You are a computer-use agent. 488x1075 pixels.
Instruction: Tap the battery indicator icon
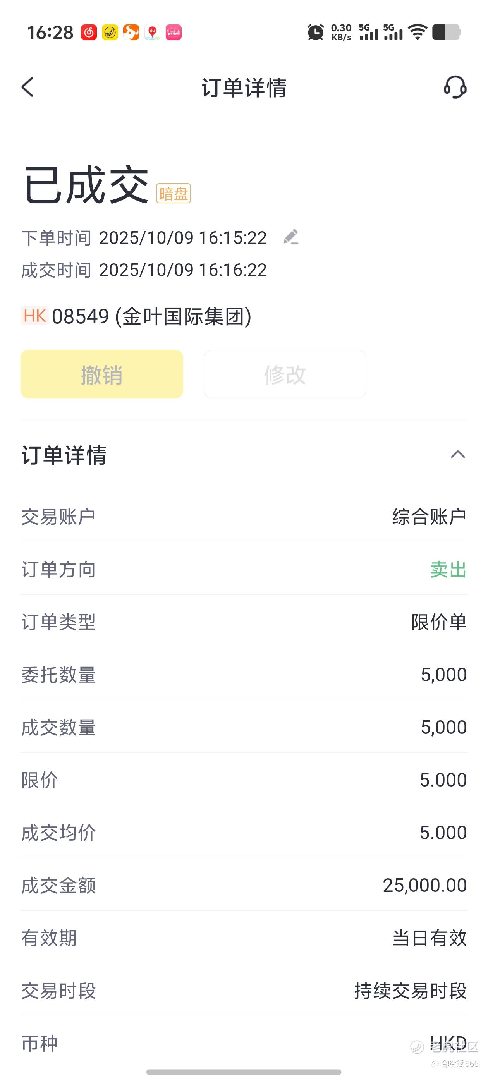tap(446, 33)
